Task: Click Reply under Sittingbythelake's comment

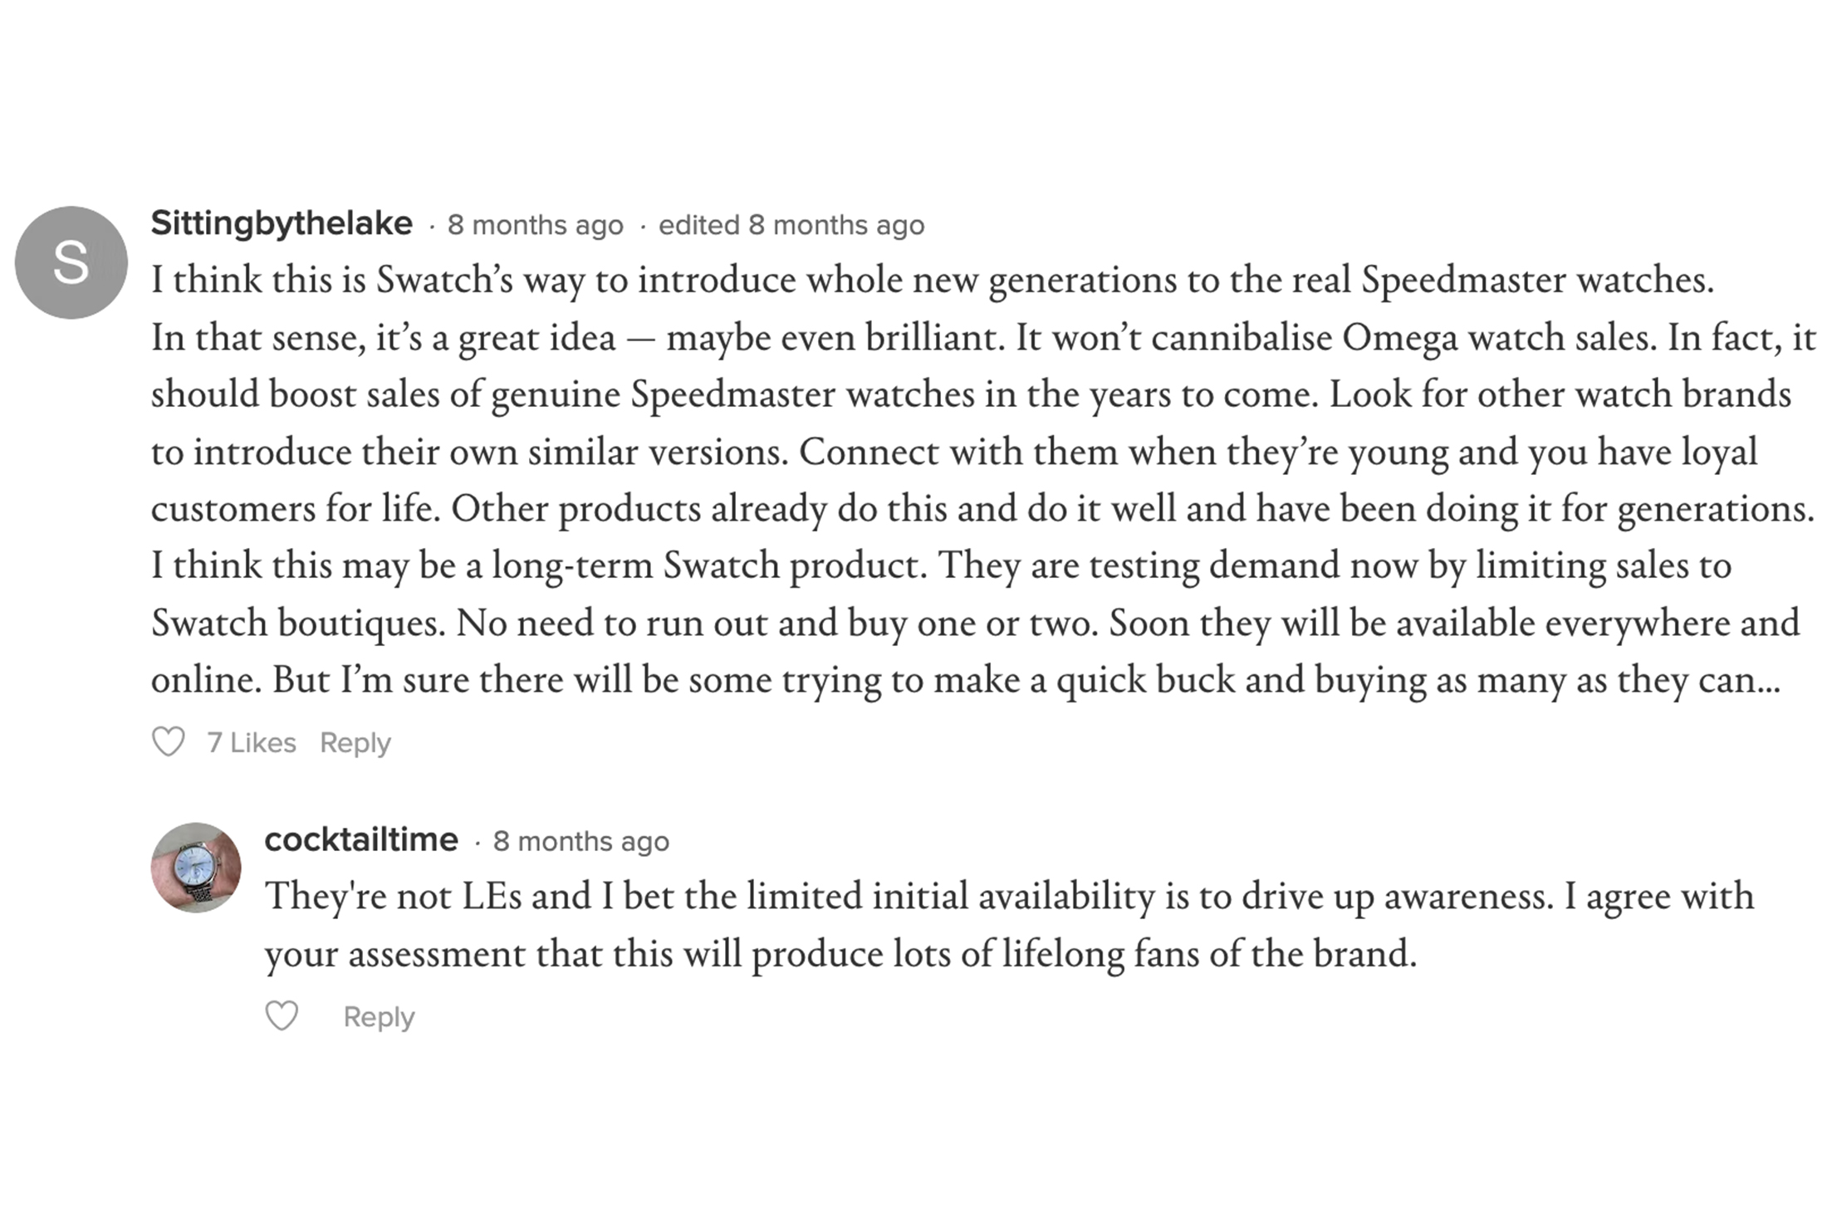Action: [x=355, y=742]
